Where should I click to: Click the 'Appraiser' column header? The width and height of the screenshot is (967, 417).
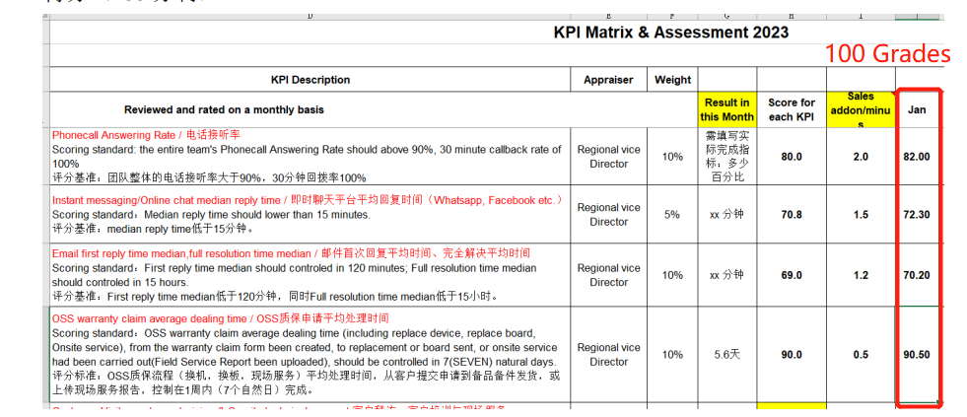609,80
